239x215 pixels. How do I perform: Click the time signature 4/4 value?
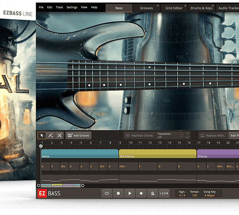(182, 195)
